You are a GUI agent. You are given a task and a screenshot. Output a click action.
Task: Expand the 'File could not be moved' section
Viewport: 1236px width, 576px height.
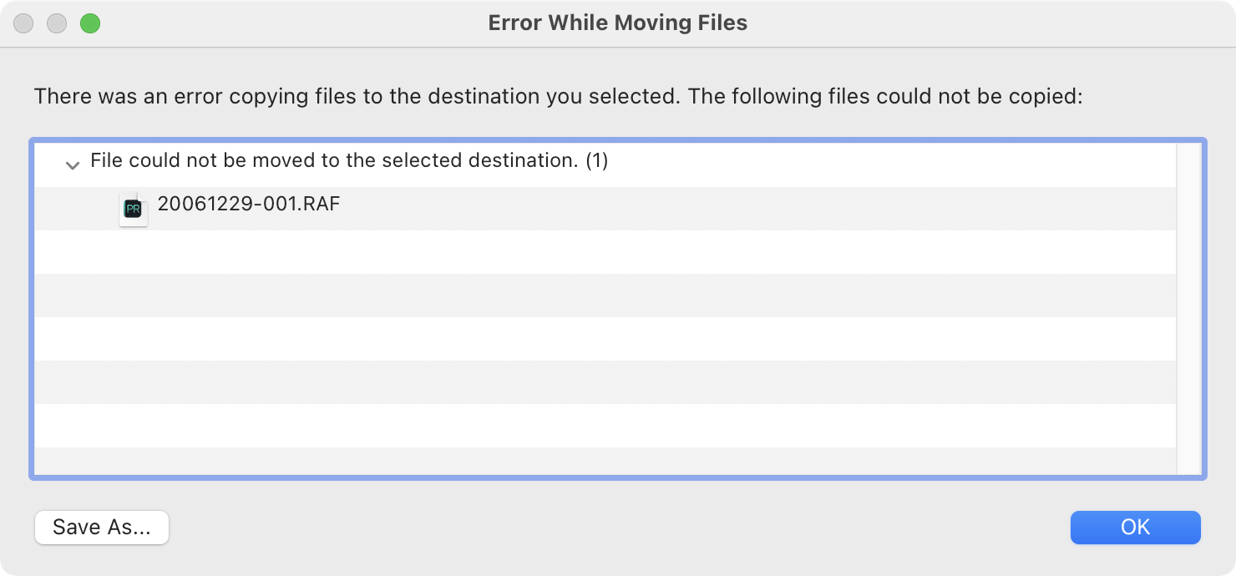[73, 164]
